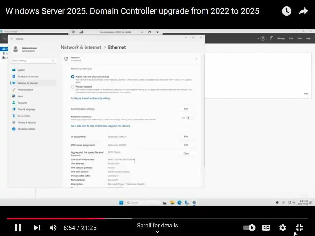315x236 pixels.
Task: Open Server Manager Tools menu
Action: tap(291, 38)
